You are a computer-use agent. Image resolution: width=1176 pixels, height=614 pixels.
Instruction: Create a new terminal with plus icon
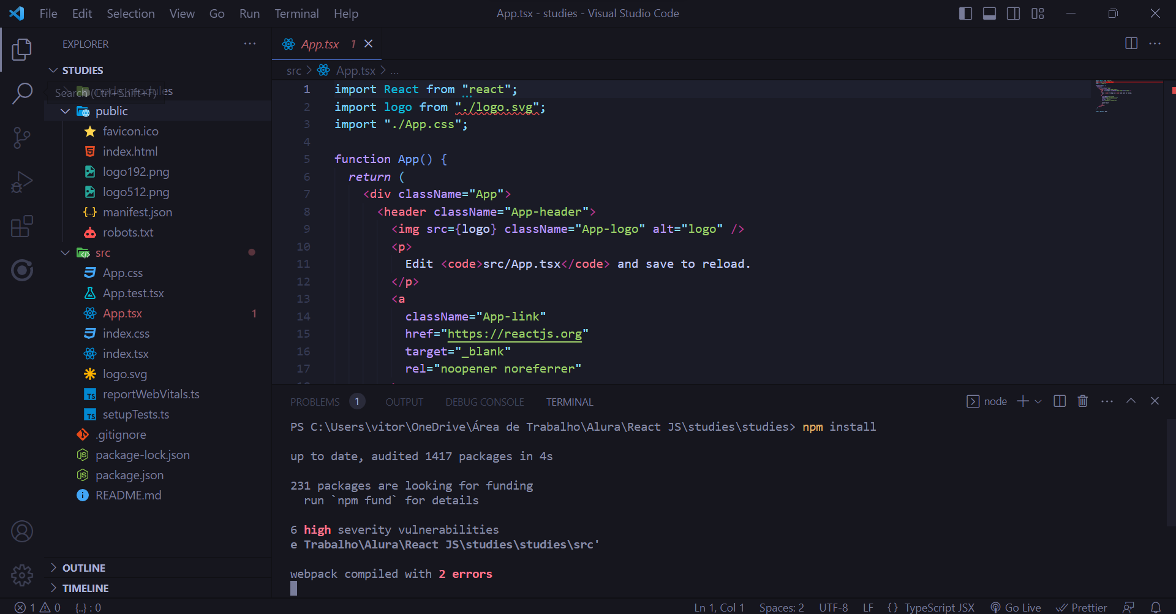pyautogui.click(x=1023, y=401)
